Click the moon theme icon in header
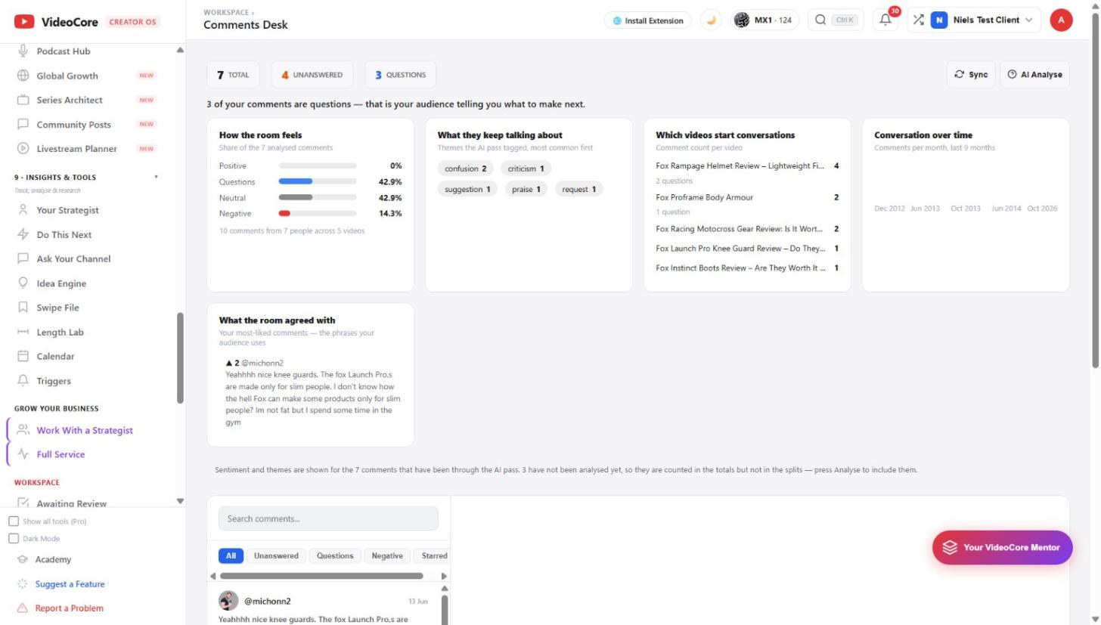The height and width of the screenshot is (625, 1101). (711, 20)
